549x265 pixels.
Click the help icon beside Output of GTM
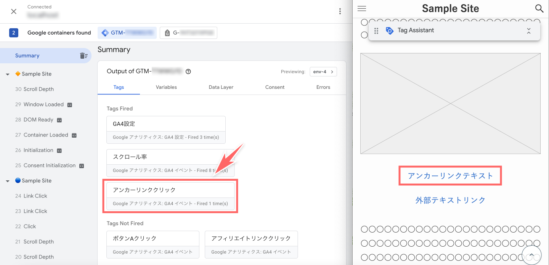pos(188,71)
